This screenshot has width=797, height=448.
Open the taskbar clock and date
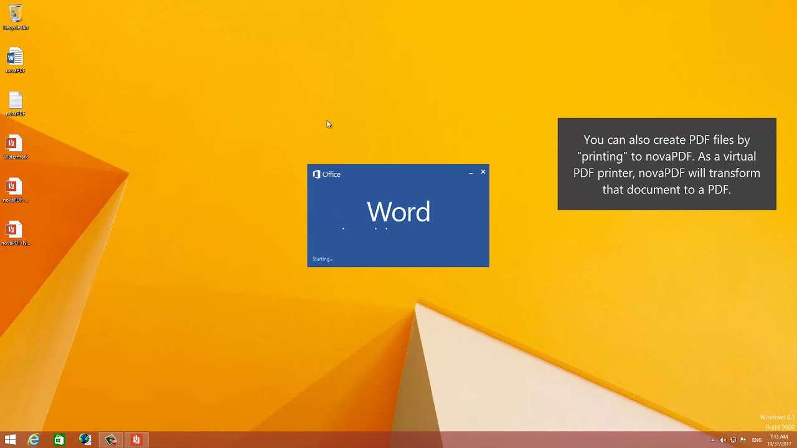click(779, 440)
